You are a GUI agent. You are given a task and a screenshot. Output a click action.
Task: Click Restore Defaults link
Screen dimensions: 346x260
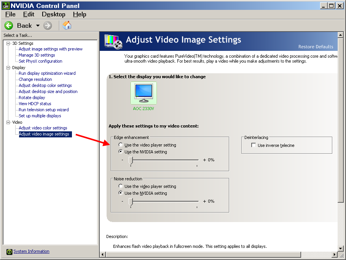tap(316, 47)
